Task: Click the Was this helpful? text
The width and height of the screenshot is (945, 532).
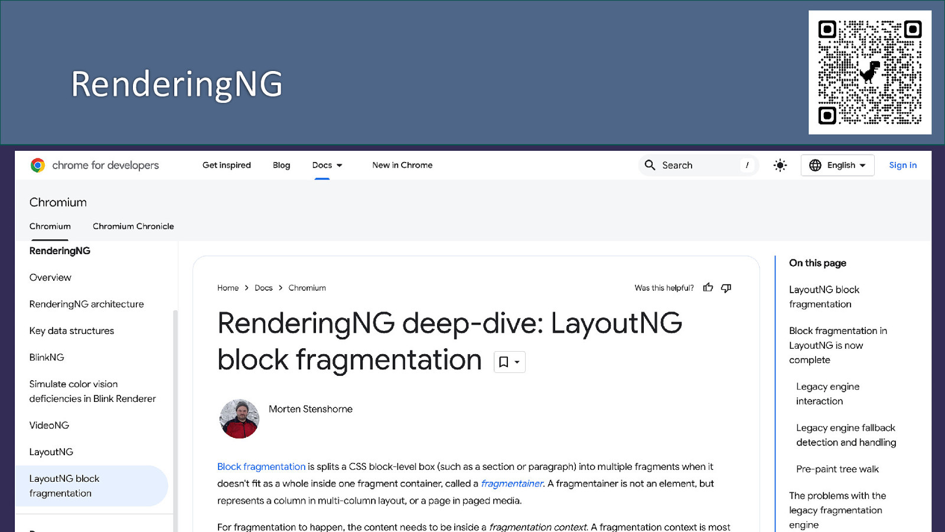Action: click(x=664, y=288)
